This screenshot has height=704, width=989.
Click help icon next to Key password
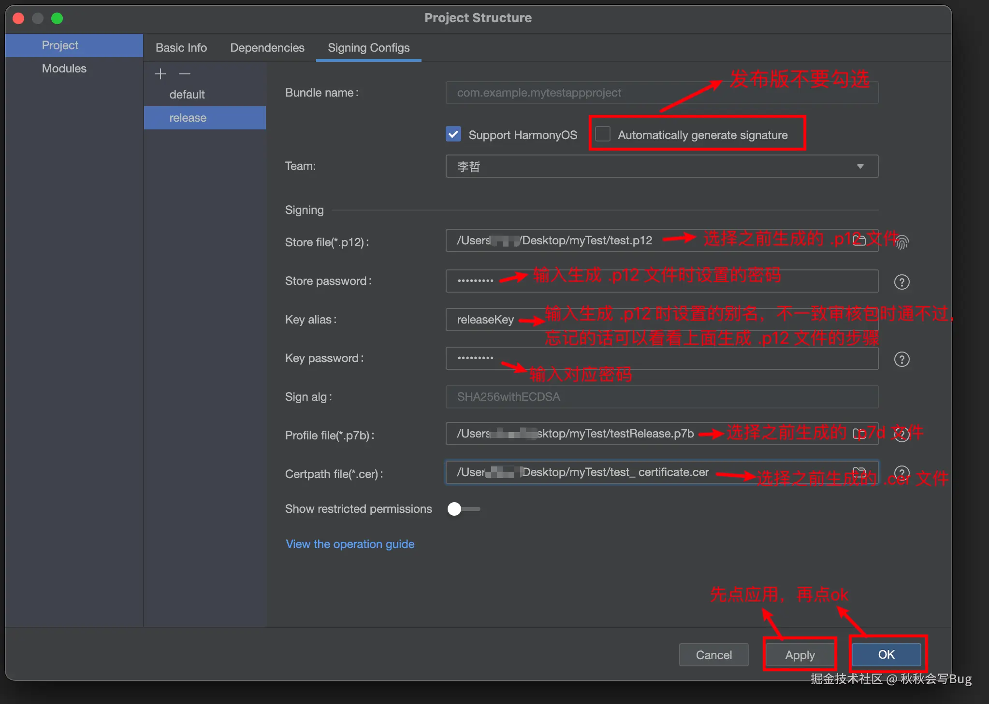pos(902,359)
